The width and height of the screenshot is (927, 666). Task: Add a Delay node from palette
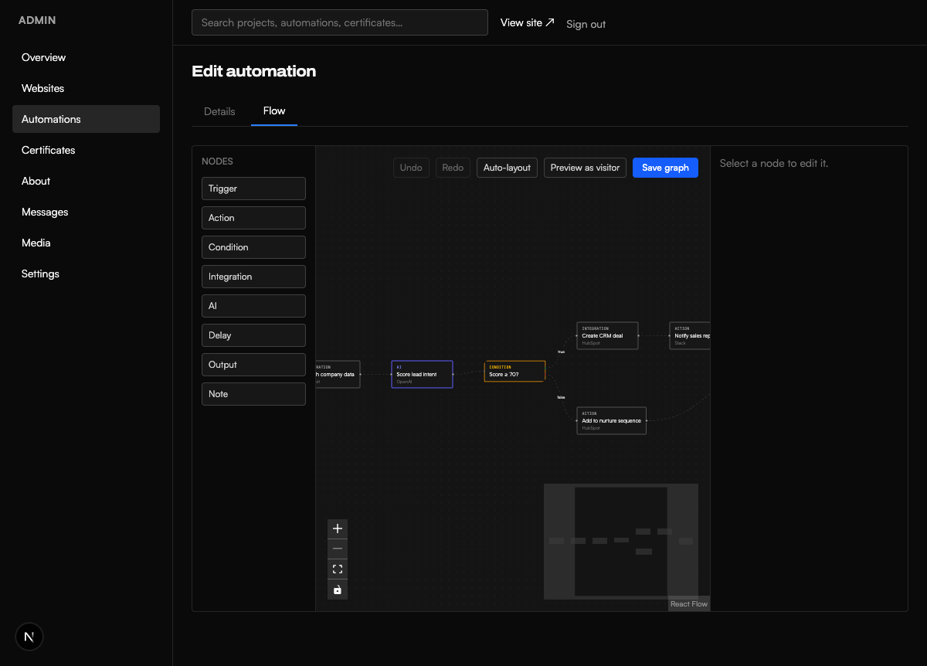coord(253,335)
